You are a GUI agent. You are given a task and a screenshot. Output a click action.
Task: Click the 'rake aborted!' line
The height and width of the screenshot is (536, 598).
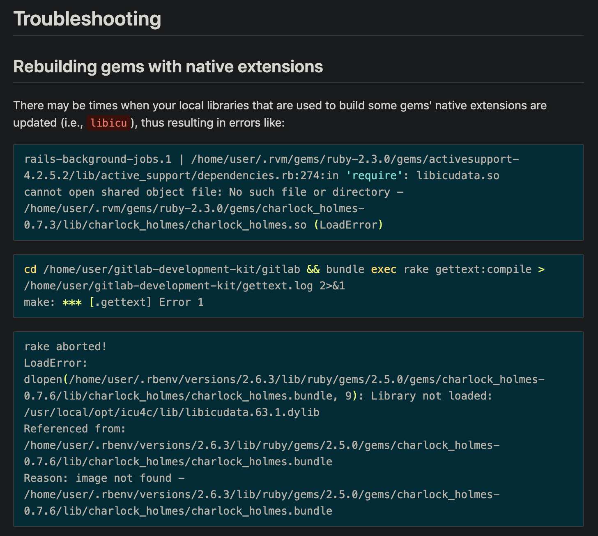coord(65,347)
